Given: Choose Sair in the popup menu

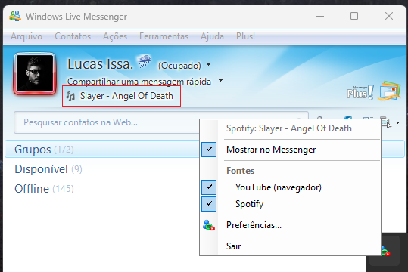Looking at the screenshot, I should click(x=290, y=246).
